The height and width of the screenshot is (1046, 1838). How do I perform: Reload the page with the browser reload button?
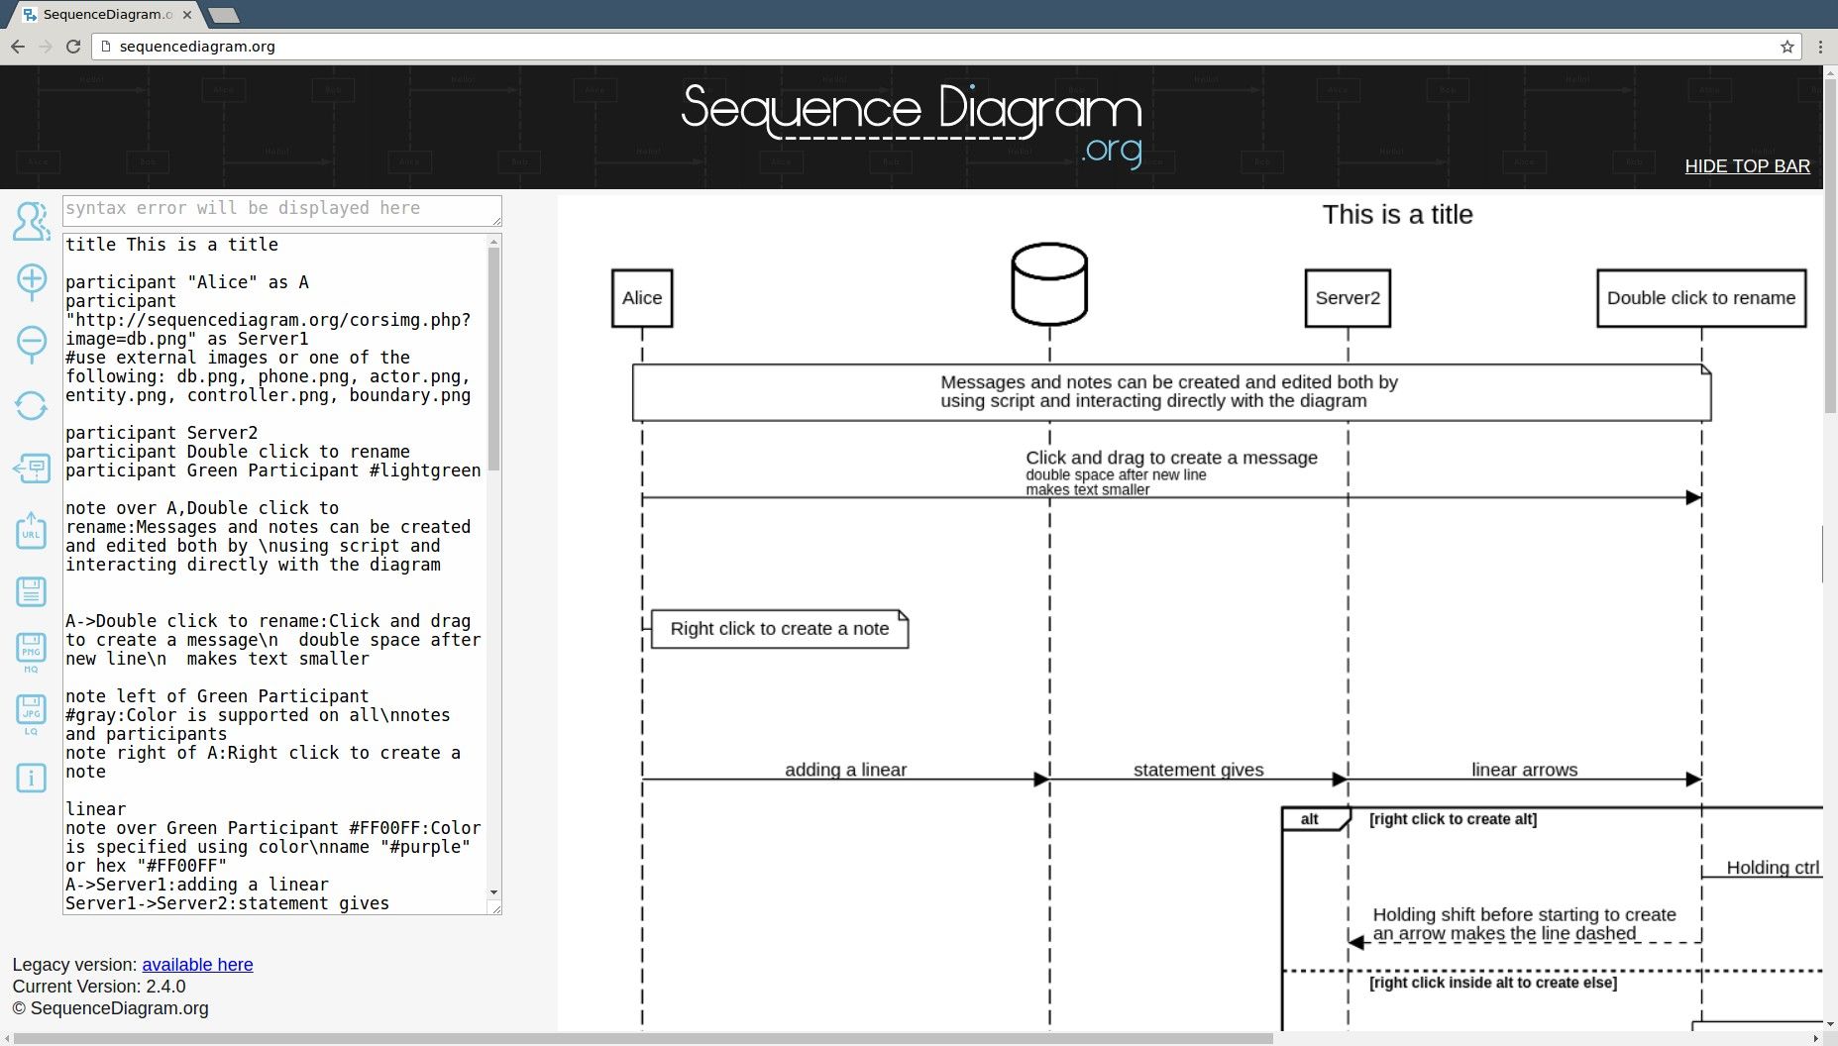[x=72, y=47]
